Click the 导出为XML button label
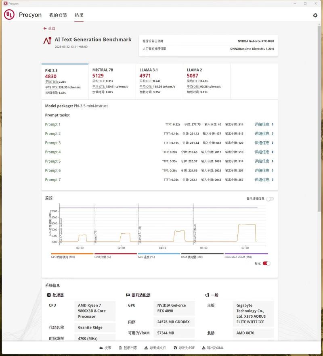 [215, 348]
